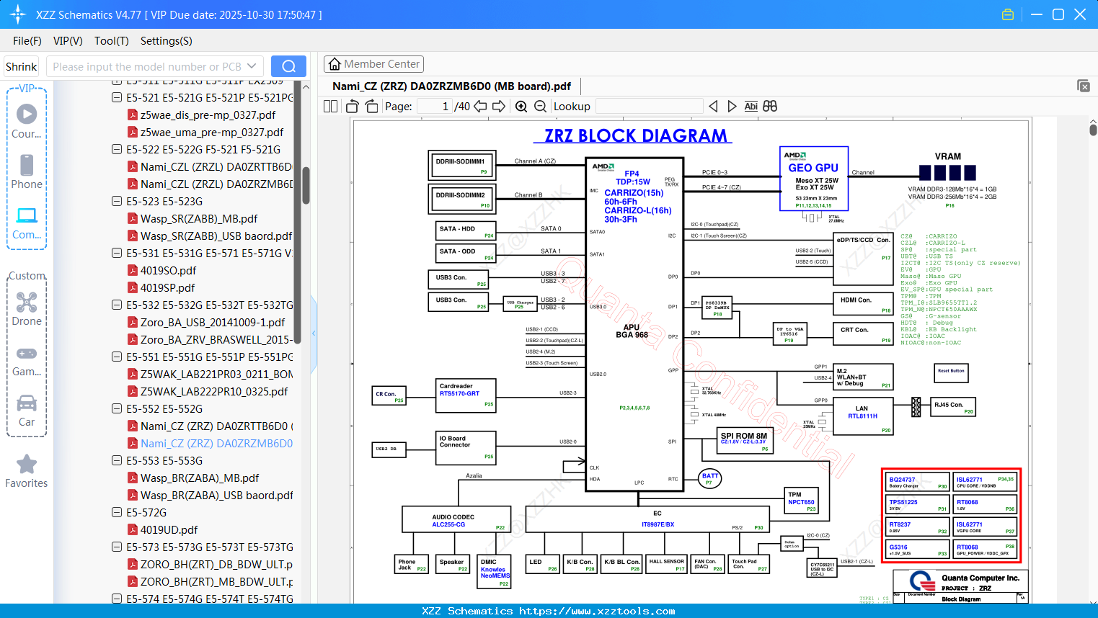
Task: Find previous lookup result triangle
Action: click(x=713, y=107)
